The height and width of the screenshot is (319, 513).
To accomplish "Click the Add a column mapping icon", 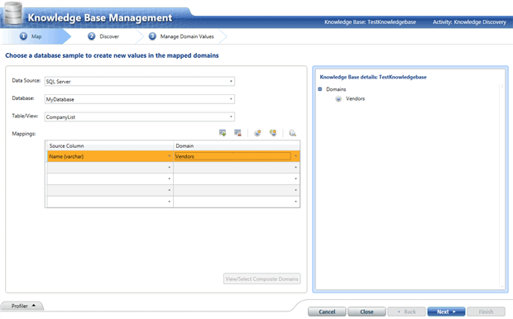I will (223, 133).
